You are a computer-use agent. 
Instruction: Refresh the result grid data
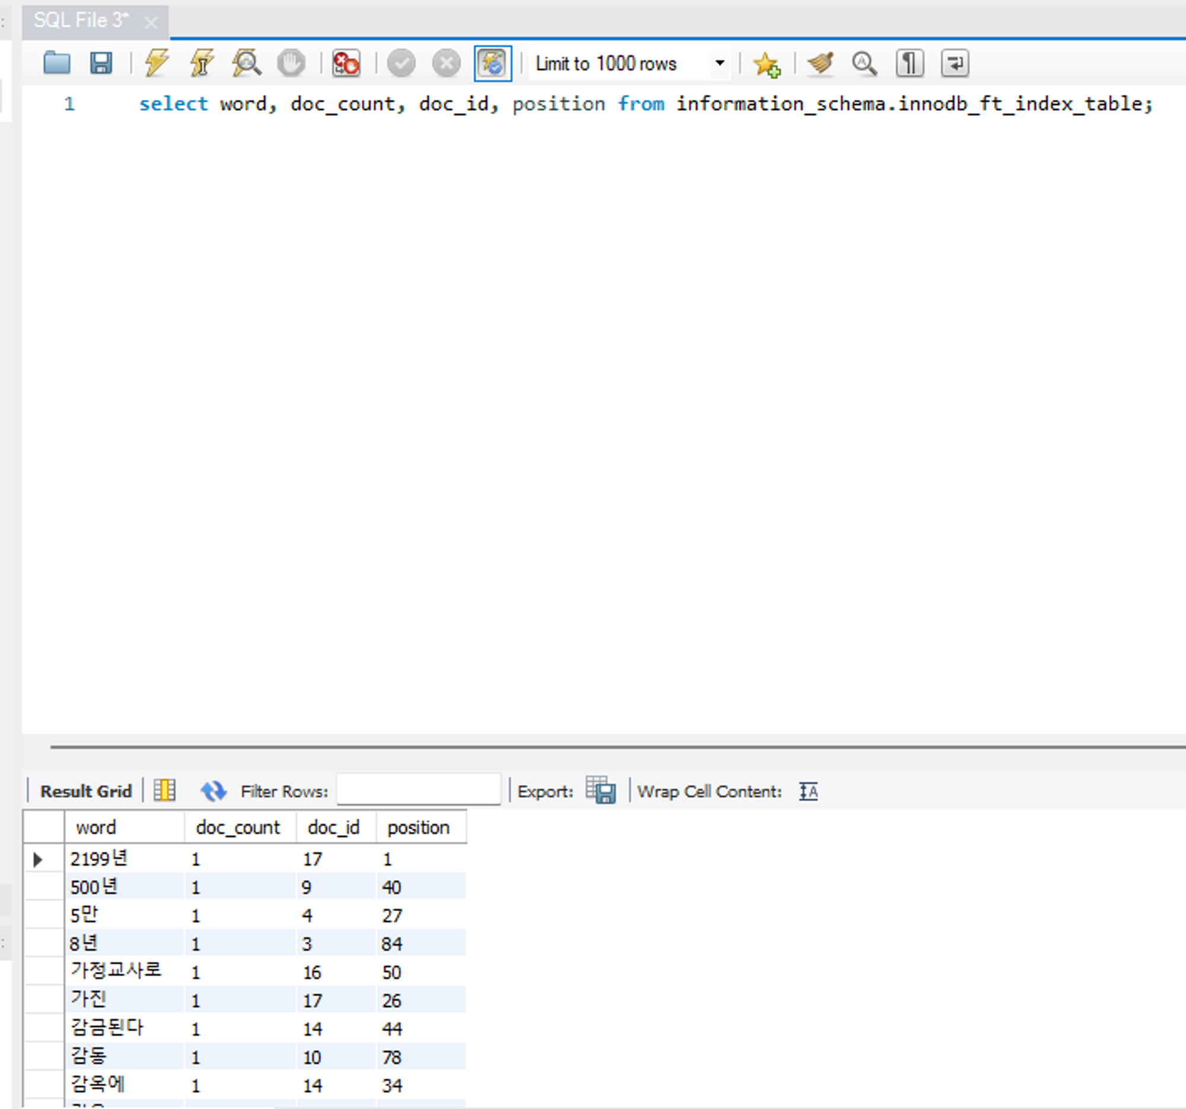tap(213, 791)
